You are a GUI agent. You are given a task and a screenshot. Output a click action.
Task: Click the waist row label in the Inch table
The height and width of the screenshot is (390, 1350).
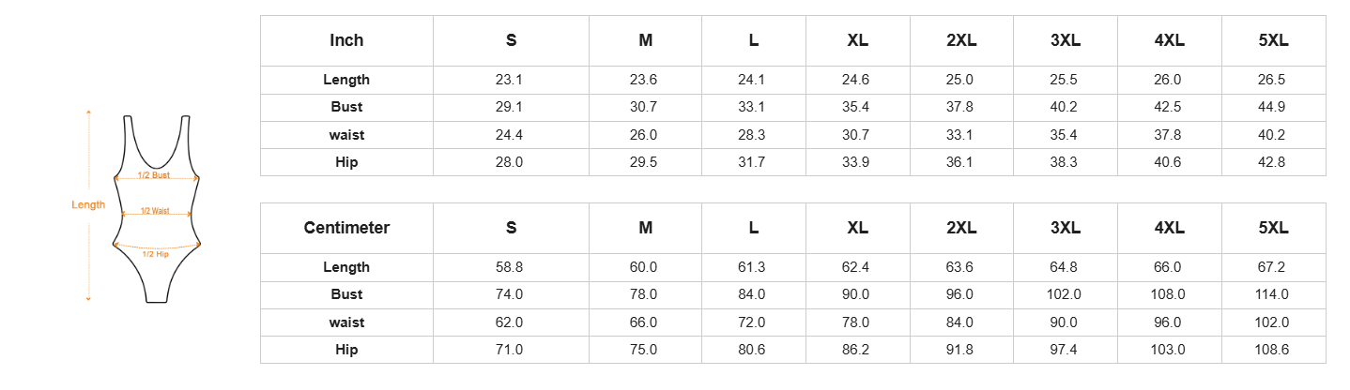point(346,135)
